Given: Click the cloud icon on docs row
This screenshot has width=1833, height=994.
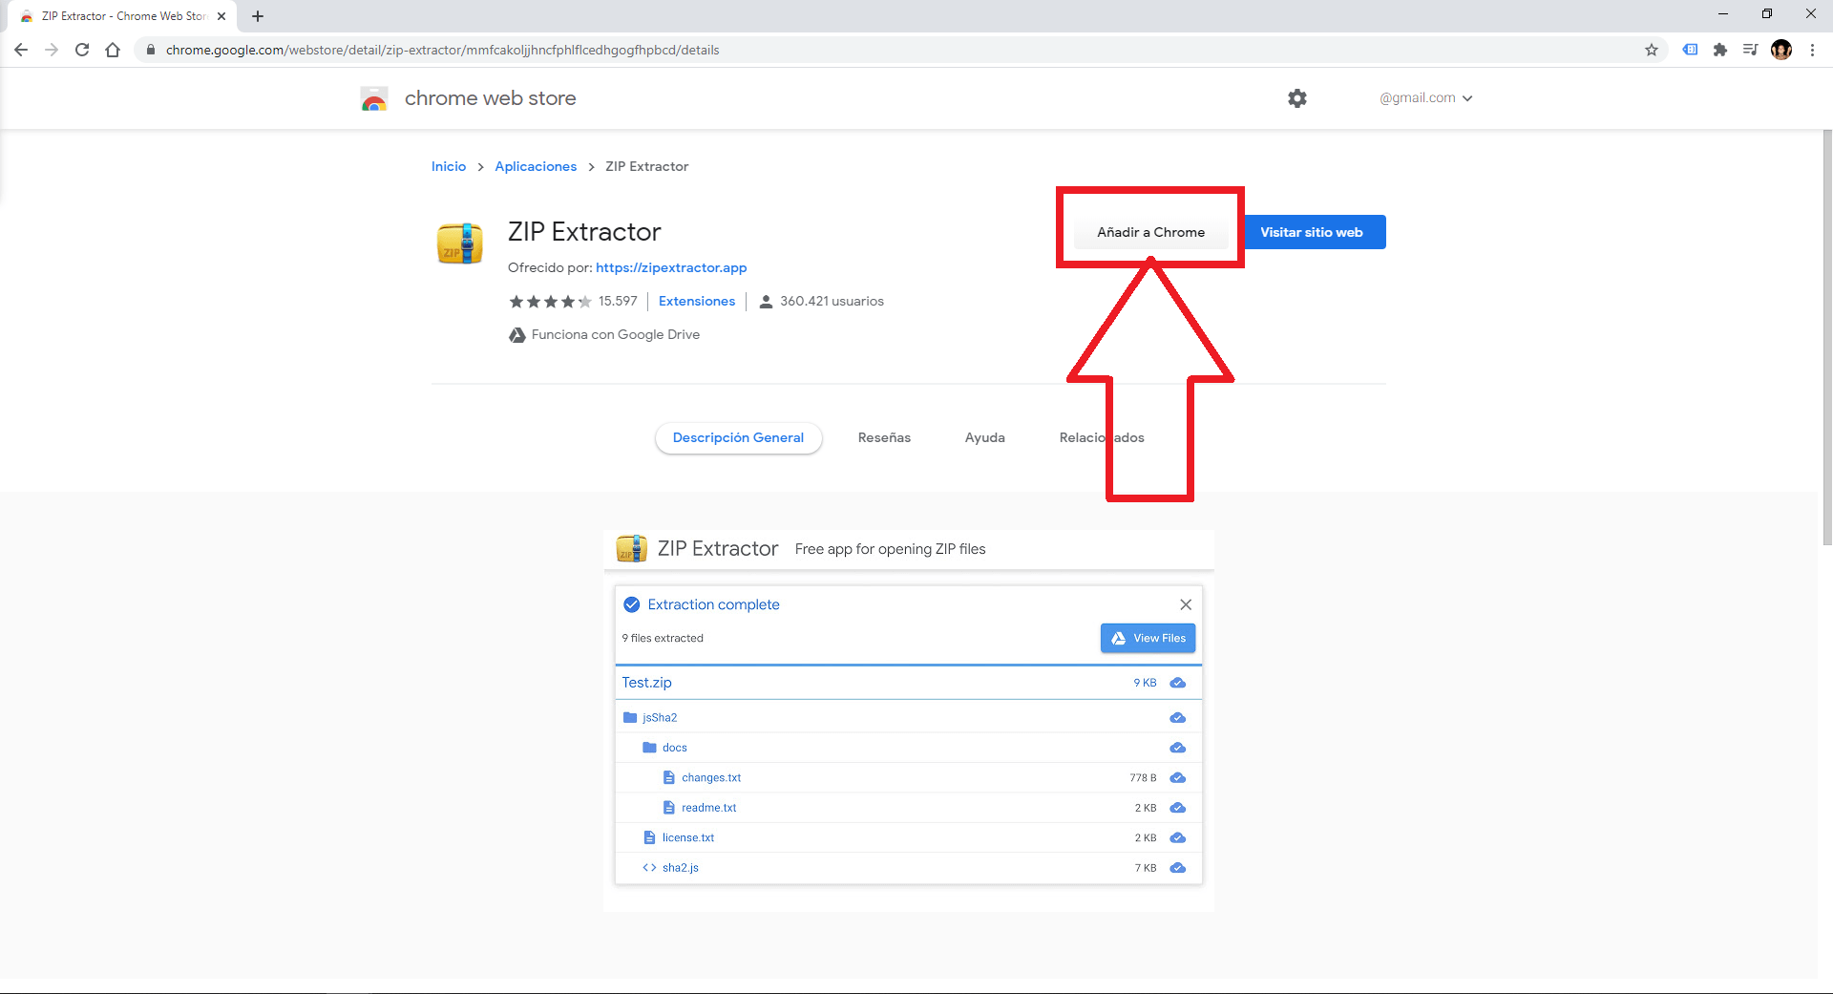Looking at the screenshot, I should click(x=1178, y=748).
